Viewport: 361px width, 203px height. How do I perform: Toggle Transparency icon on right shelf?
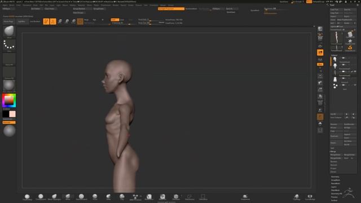[x=320, y=110]
